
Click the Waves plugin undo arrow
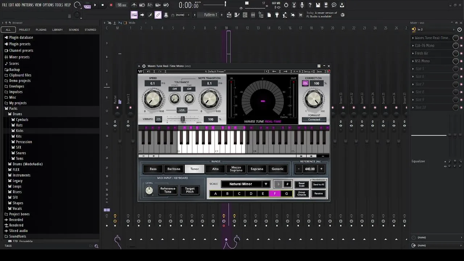click(148, 71)
